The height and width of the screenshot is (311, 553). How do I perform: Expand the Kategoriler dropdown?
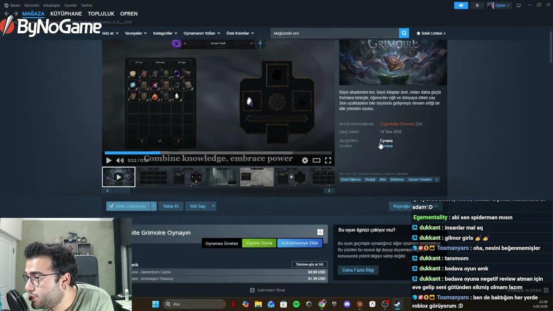pyautogui.click(x=165, y=33)
